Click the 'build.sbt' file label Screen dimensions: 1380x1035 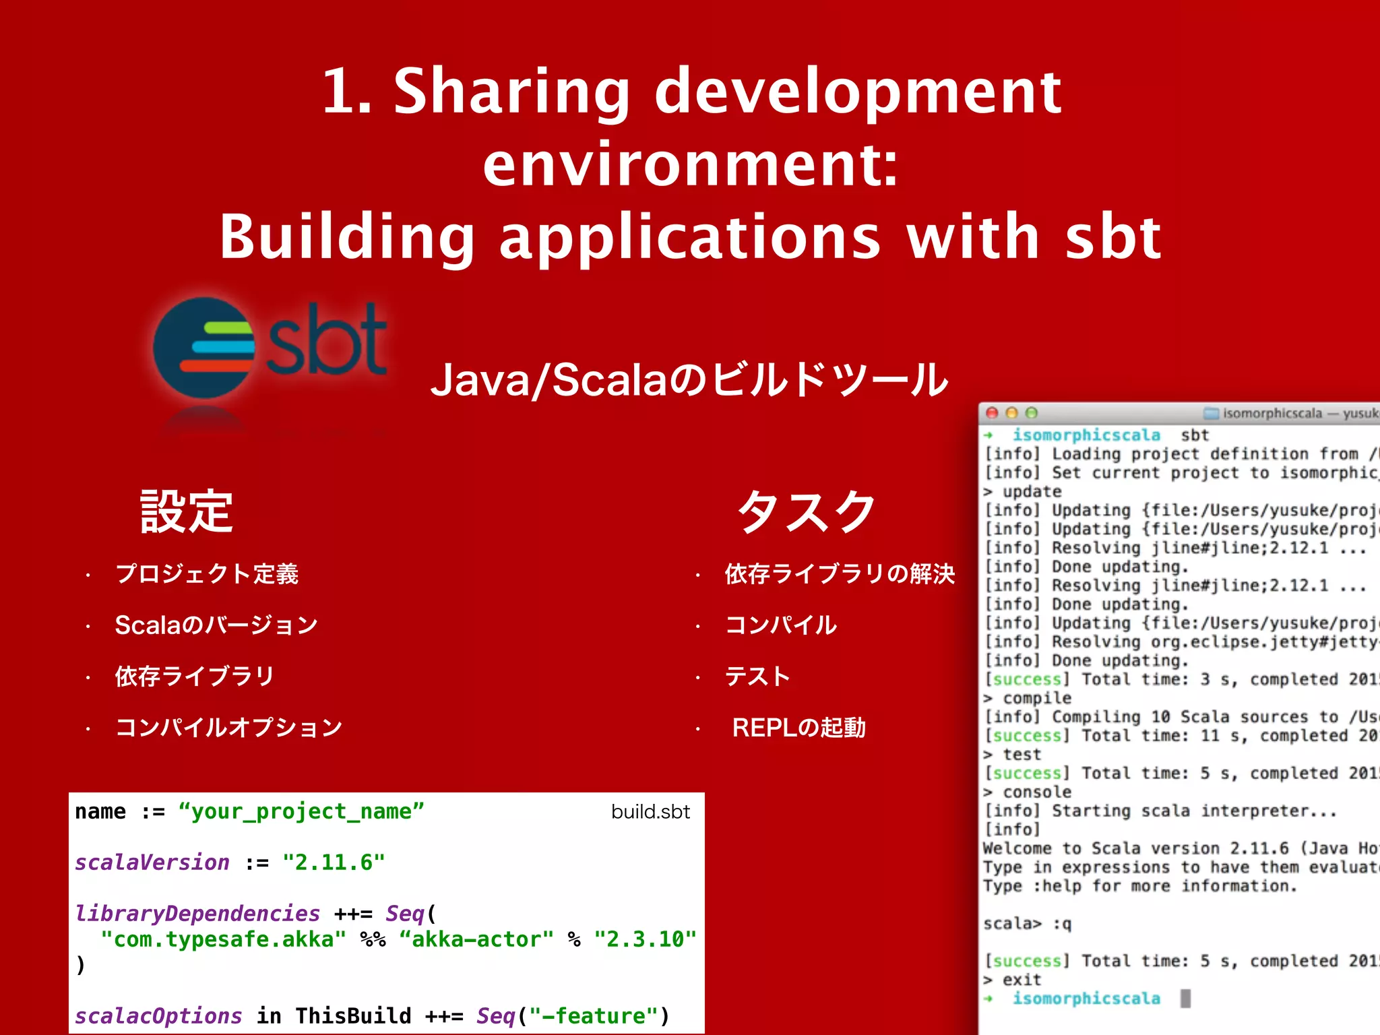coord(650,811)
